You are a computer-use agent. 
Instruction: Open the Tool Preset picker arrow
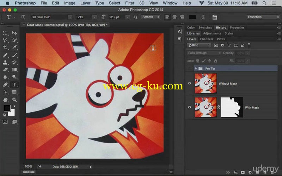pos(14,17)
